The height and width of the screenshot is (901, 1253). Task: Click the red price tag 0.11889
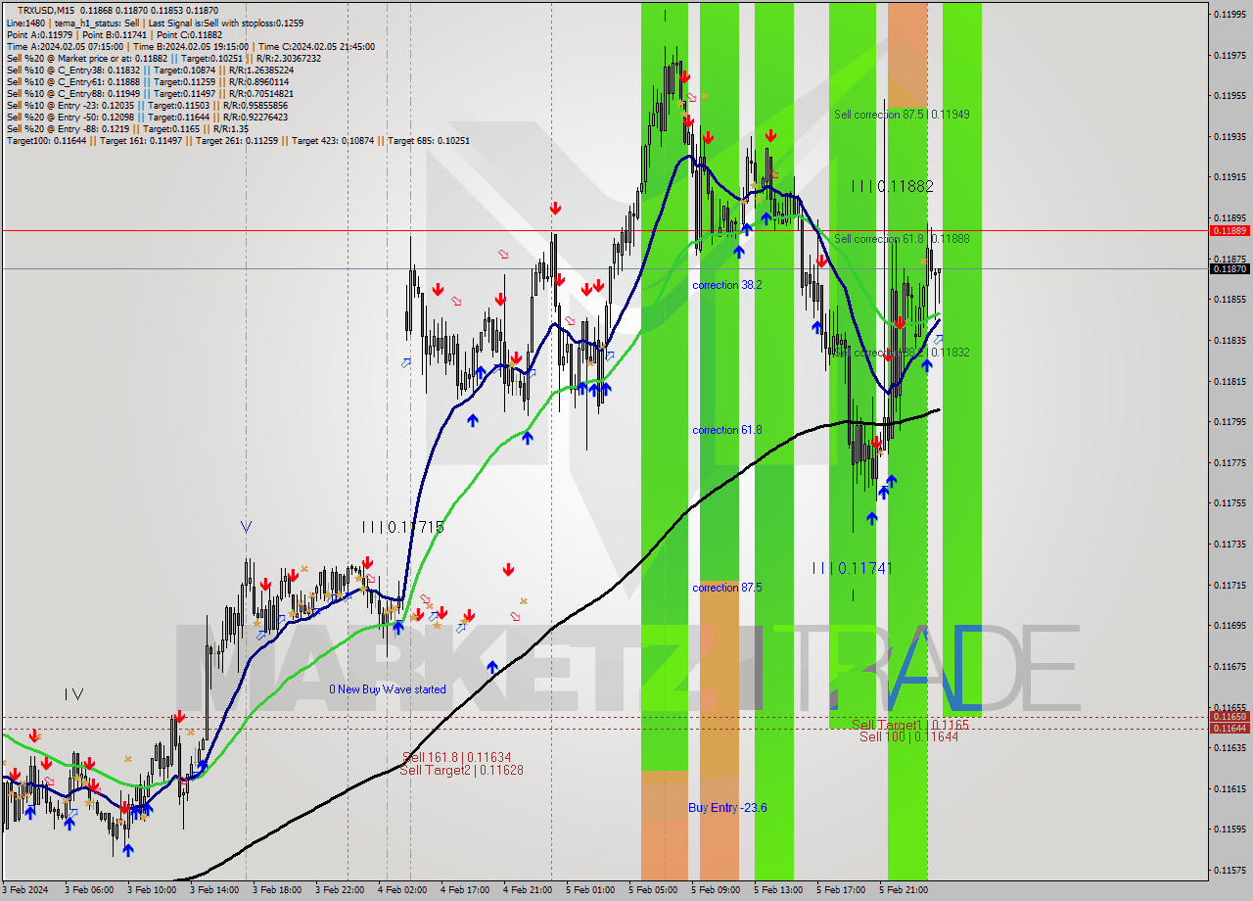[x=1230, y=231]
